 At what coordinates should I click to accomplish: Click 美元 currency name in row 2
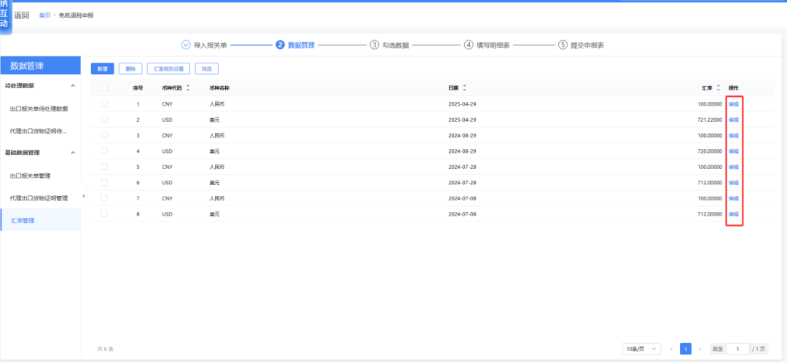pyautogui.click(x=214, y=119)
